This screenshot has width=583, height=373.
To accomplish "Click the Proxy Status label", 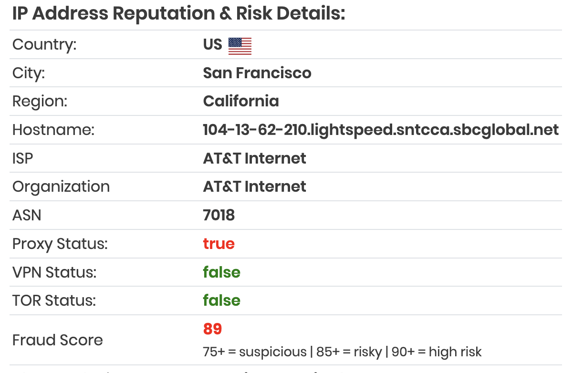I will [60, 244].
